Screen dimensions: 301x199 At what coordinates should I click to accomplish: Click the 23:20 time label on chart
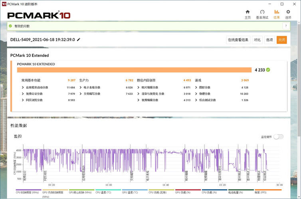coord(222,185)
